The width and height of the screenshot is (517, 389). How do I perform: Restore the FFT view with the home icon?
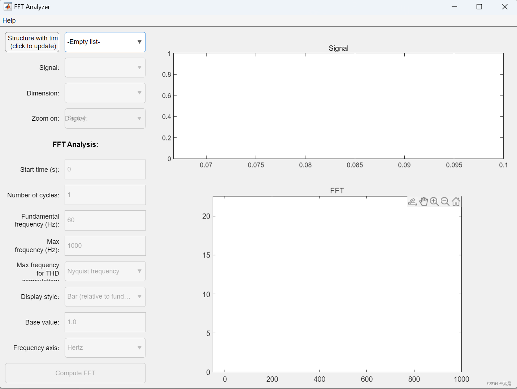coord(456,201)
